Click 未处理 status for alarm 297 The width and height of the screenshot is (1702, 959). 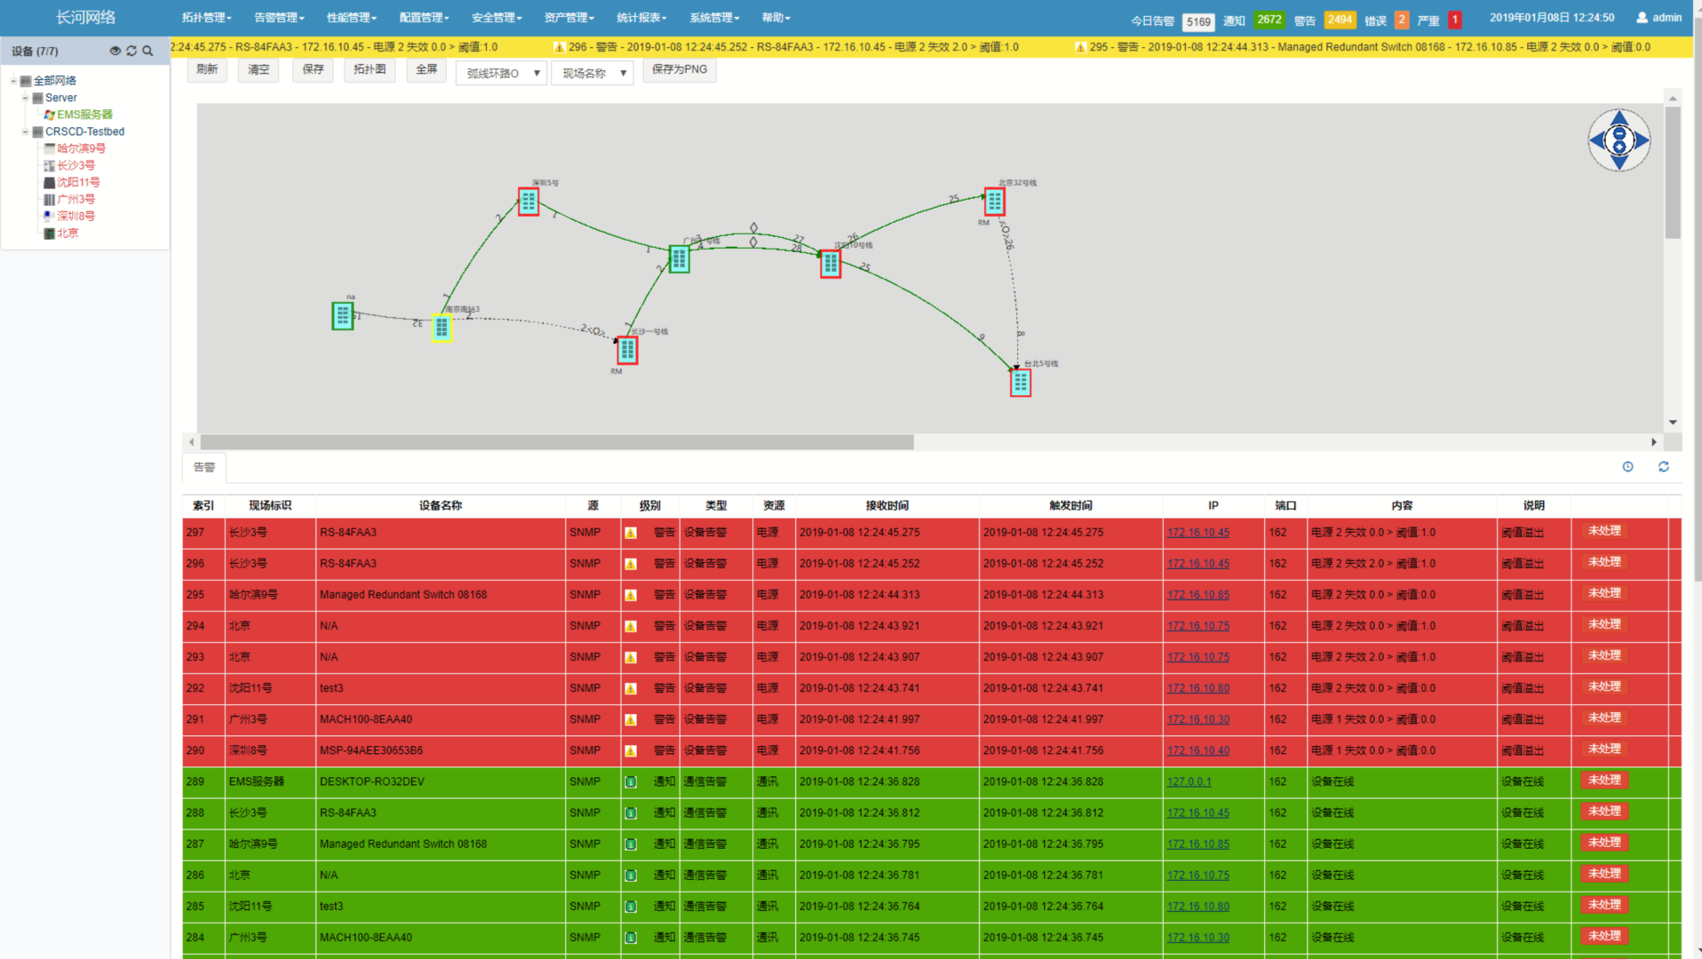(x=1603, y=531)
